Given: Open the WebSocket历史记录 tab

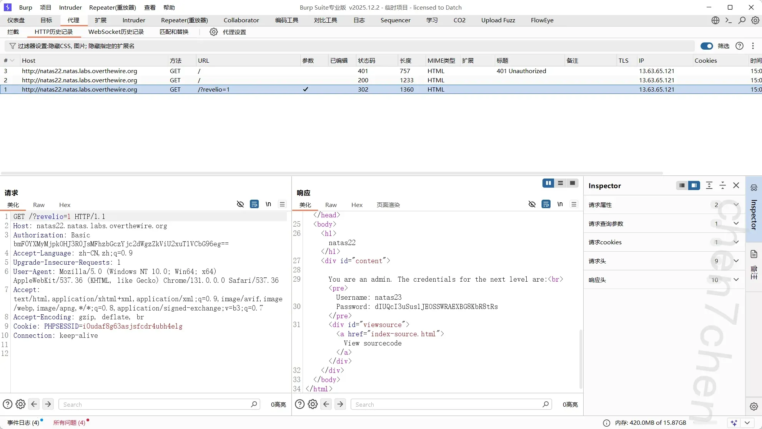Looking at the screenshot, I should pyautogui.click(x=116, y=32).
